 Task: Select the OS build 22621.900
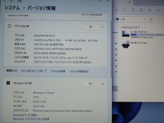coord(39,106)
